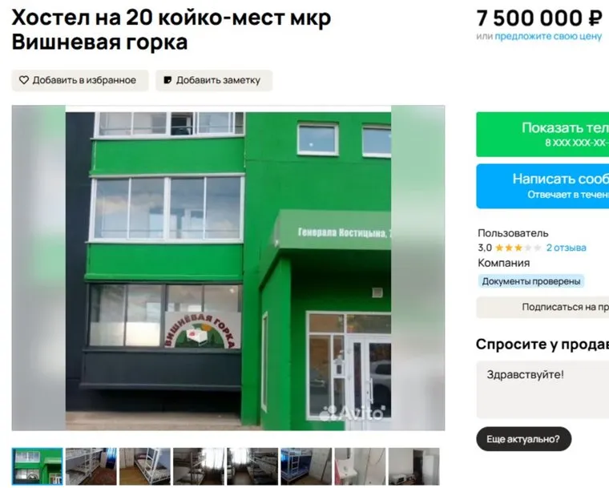Click the heart icon for favorites
This screenshot has height=488, width=609.
pos(24,80)
